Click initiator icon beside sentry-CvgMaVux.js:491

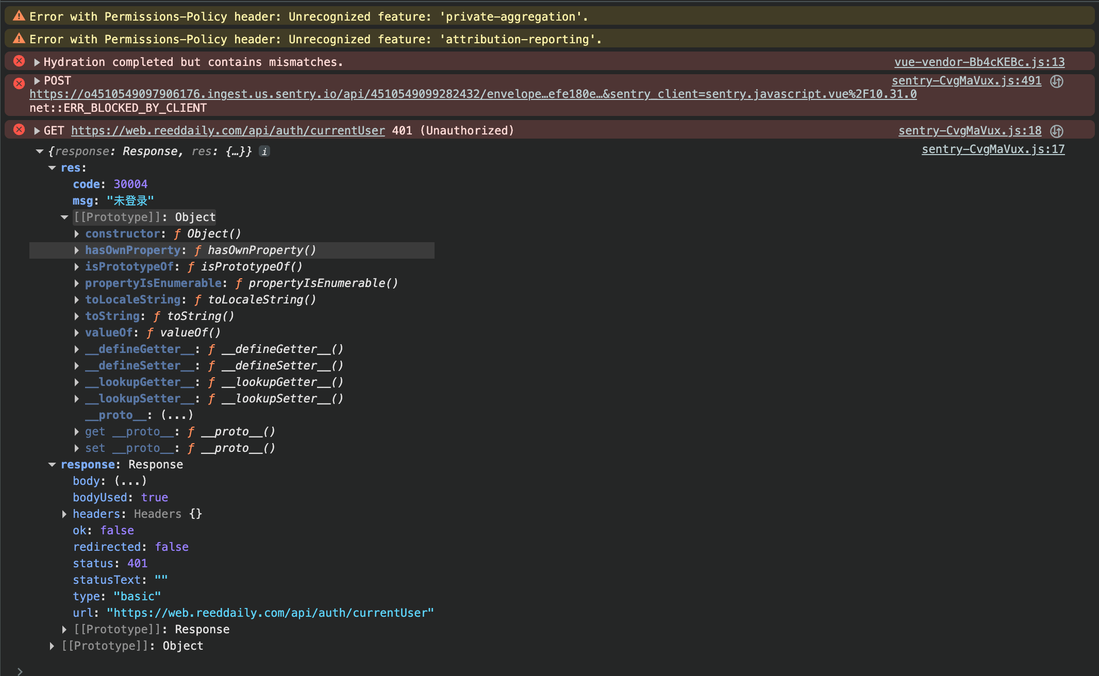tap(1057, 81)
